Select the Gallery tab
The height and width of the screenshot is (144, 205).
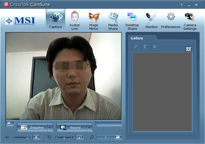click(137, 38)
